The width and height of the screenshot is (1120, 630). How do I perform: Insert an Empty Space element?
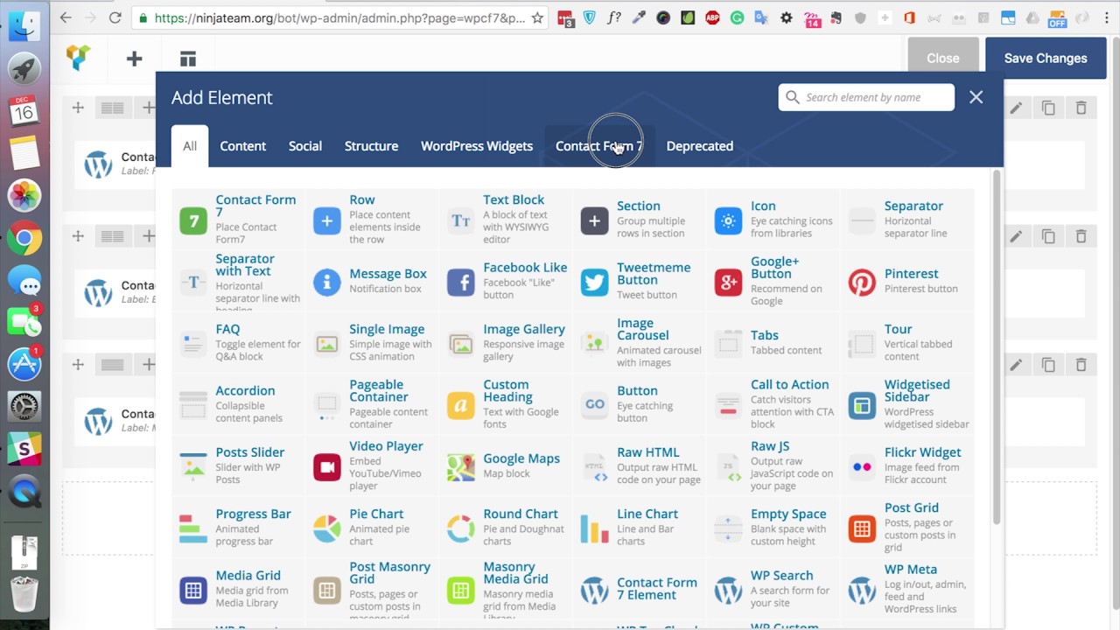point(773,528)
